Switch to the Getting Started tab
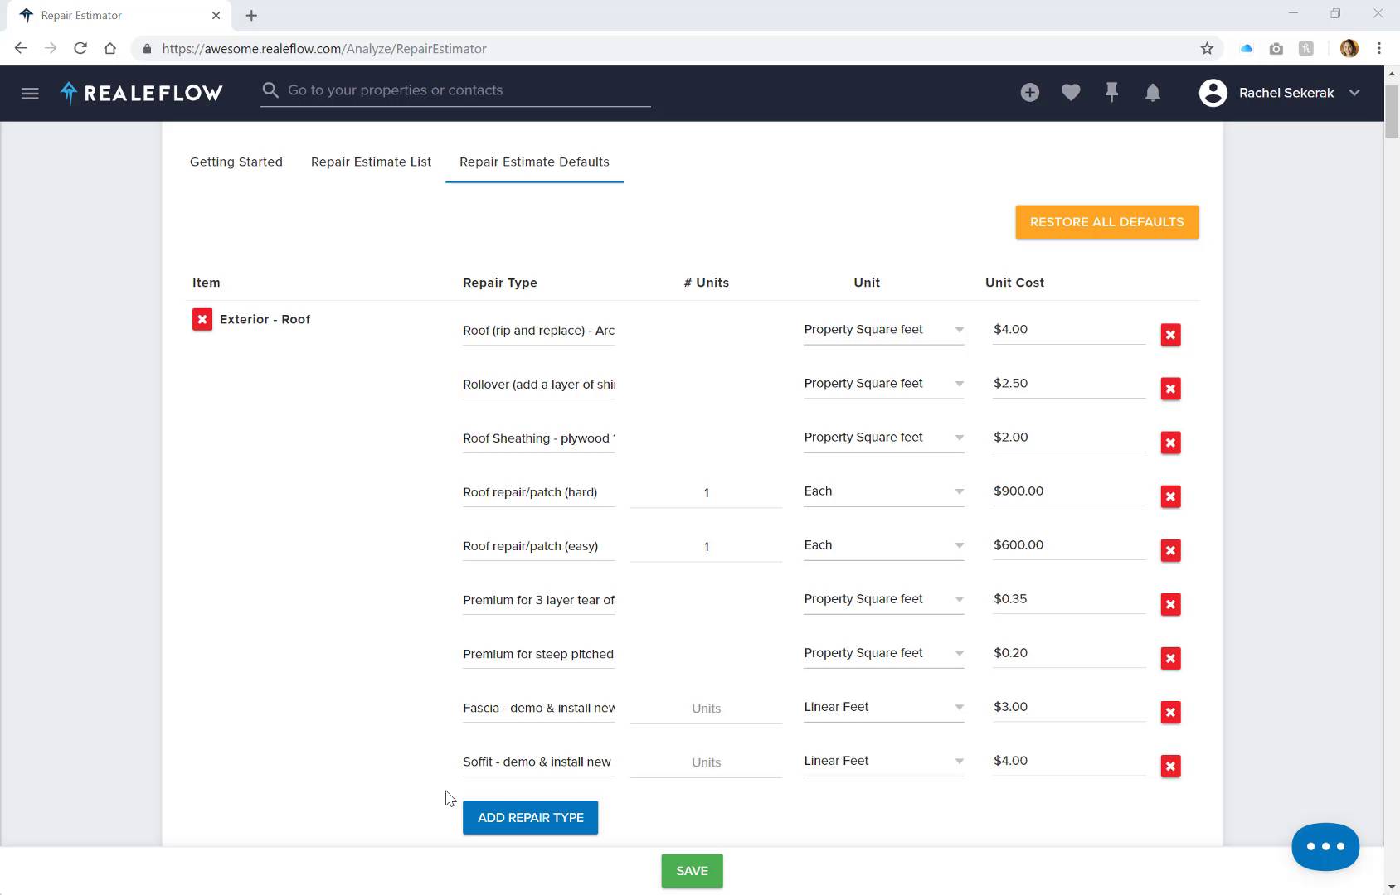1400x895 pixels. pos(236,162)
